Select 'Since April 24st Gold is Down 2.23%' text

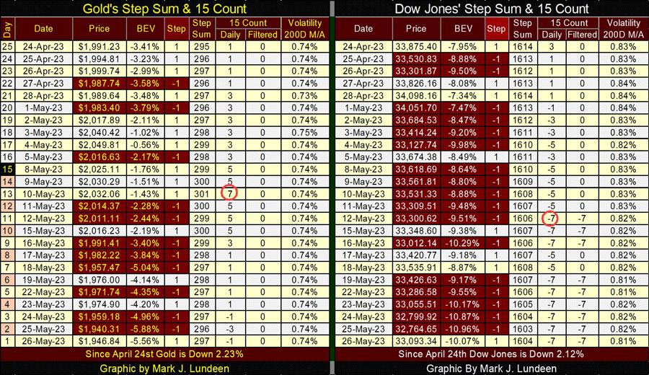coord(164,354)
